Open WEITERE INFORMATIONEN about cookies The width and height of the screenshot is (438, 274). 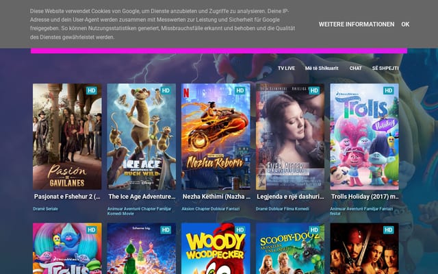click(x=357, y=25)
